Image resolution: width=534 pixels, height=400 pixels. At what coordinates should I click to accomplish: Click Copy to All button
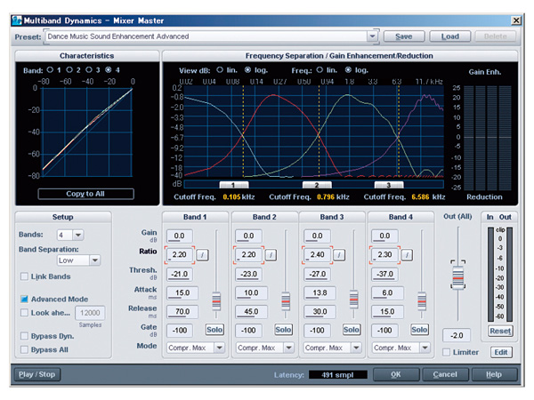tap(85, 194)
